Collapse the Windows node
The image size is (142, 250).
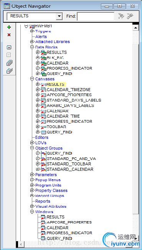click(32, 212)
